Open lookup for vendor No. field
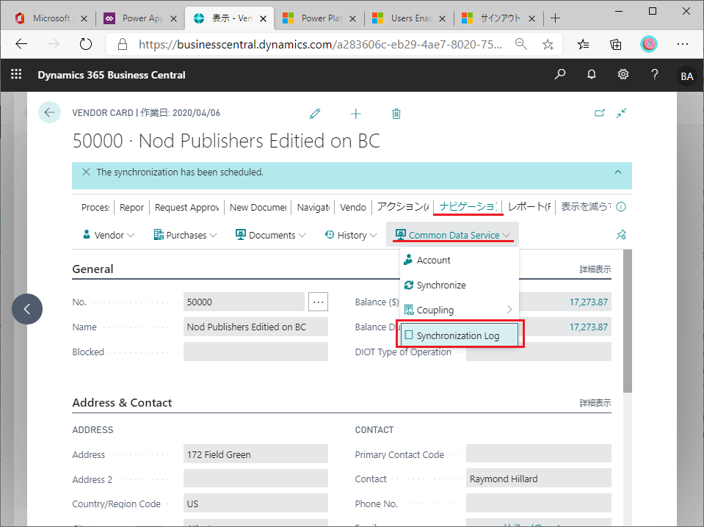 [319, 302]
